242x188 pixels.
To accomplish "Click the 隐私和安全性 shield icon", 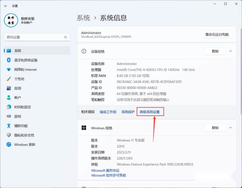I will [x=9, y=135].
